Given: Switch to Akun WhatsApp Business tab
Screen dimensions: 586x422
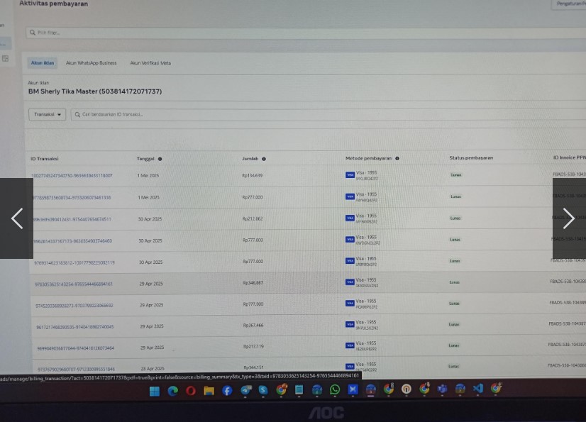Looking at the screenshot, I should (x=91, y=63).
